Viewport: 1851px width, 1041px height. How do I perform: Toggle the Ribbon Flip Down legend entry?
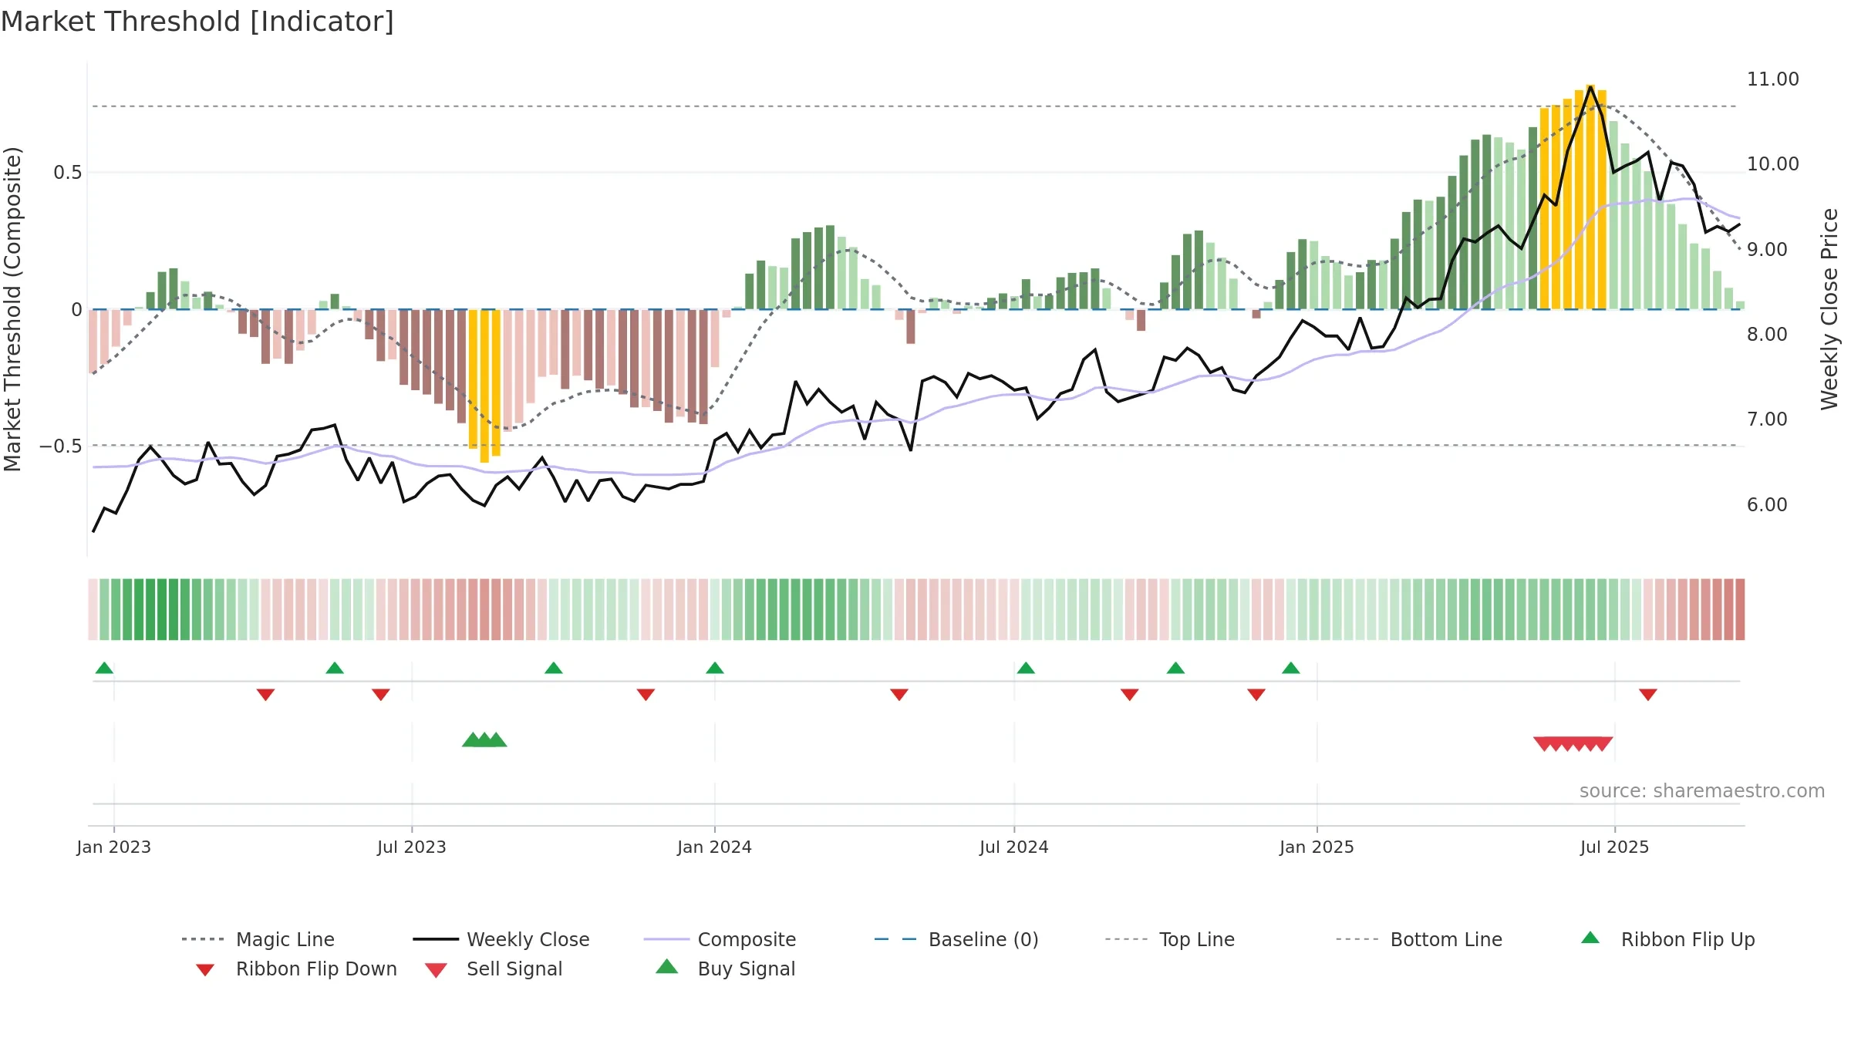[x=296, y=969]
